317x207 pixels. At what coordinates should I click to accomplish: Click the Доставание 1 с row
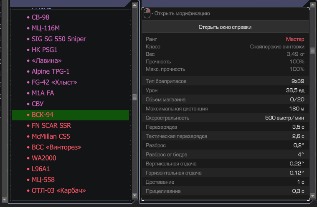[x=225, y=182]
